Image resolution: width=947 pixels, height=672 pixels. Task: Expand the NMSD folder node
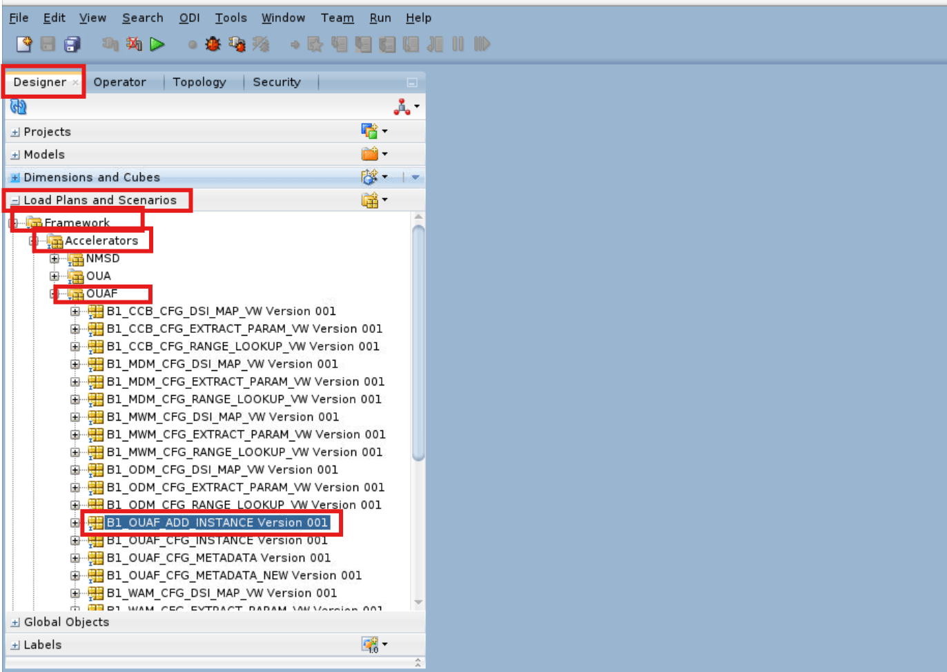(x=55, y=258)
